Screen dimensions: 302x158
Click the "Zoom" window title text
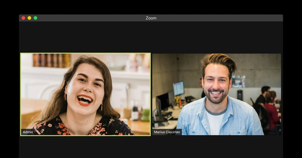point(151,18)
